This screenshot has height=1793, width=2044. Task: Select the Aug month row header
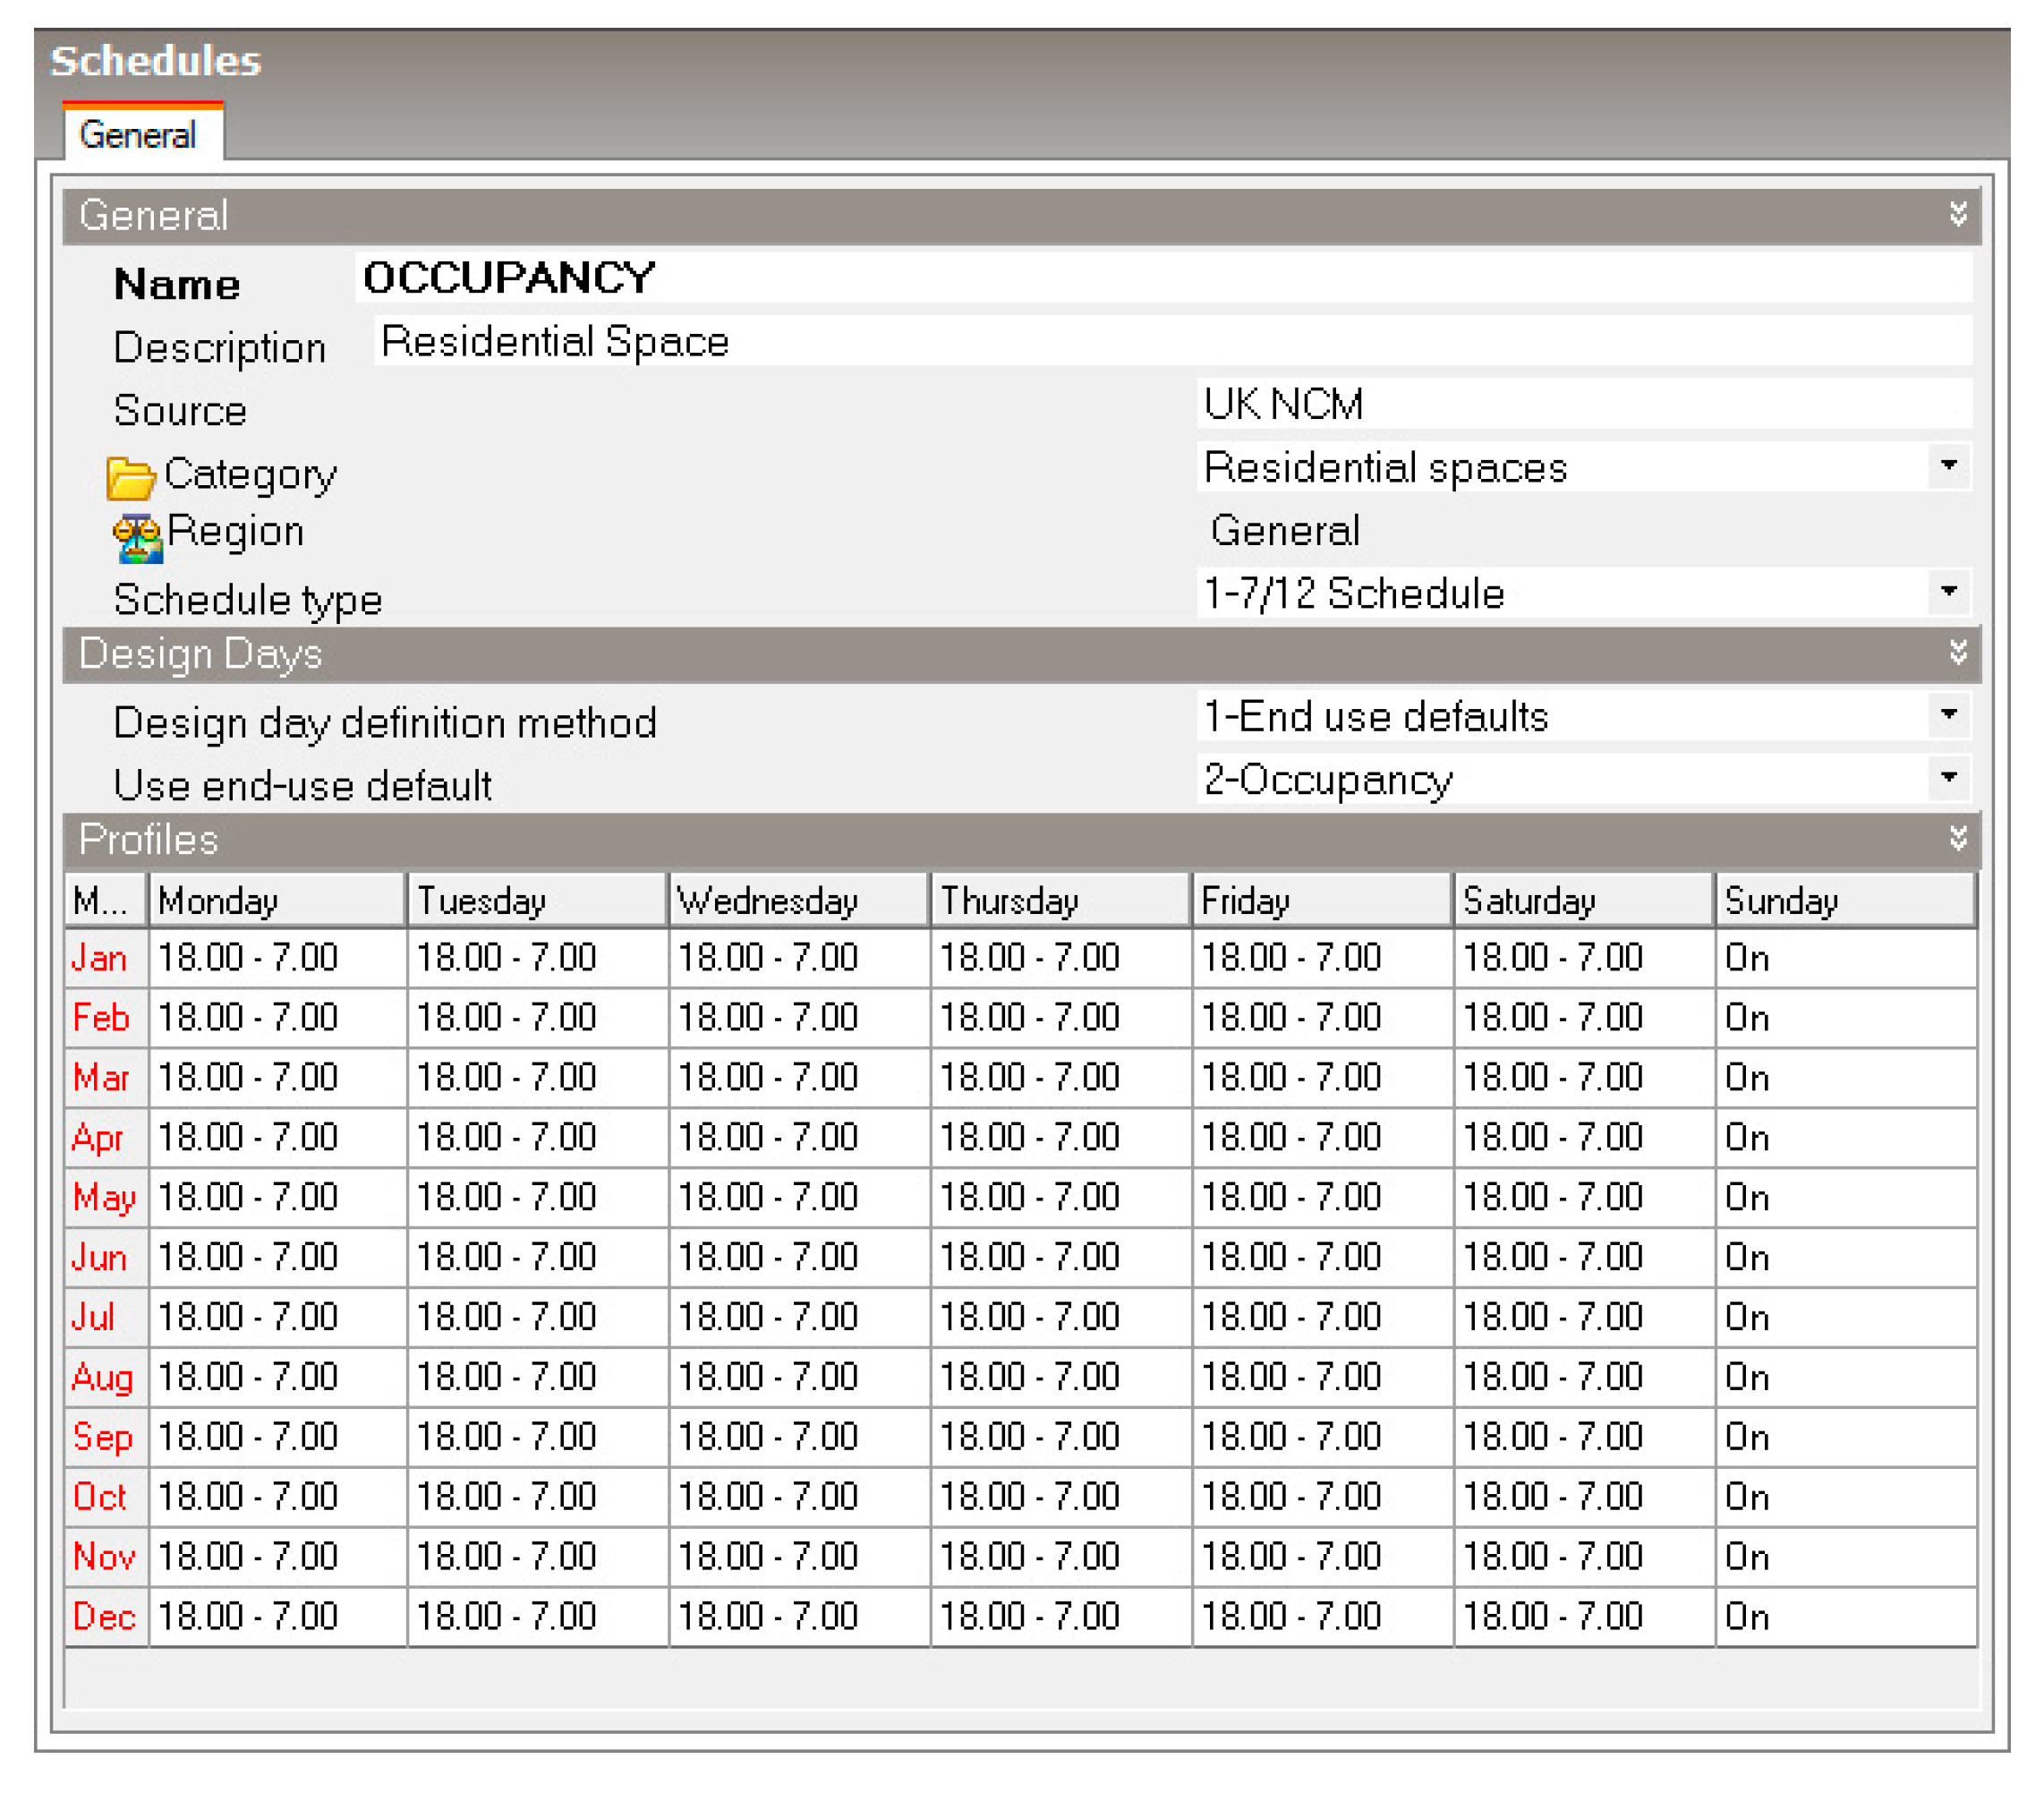click(102, 1377)
